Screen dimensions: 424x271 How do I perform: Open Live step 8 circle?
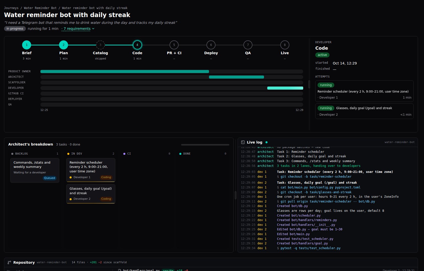click(285, 45)
